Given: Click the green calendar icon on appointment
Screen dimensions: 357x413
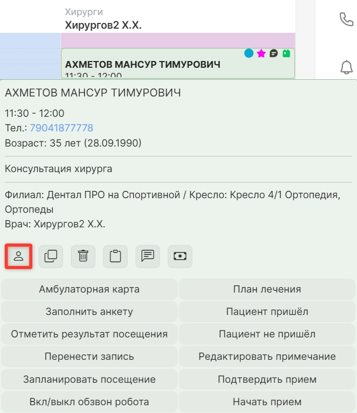Looking at the screenshot, I should coord(286,53).
